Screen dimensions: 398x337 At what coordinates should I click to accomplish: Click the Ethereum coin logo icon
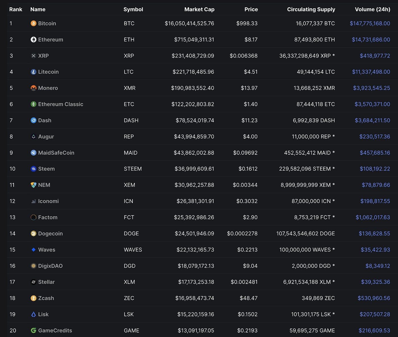34,39
